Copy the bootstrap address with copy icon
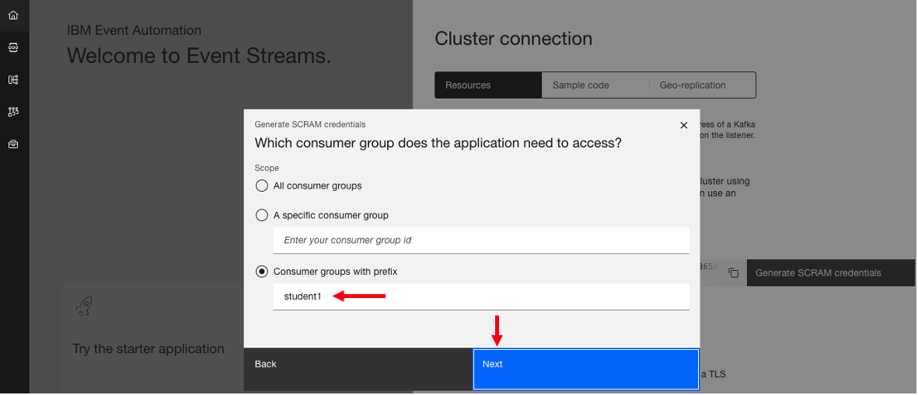918x395 pixels. 733,273
